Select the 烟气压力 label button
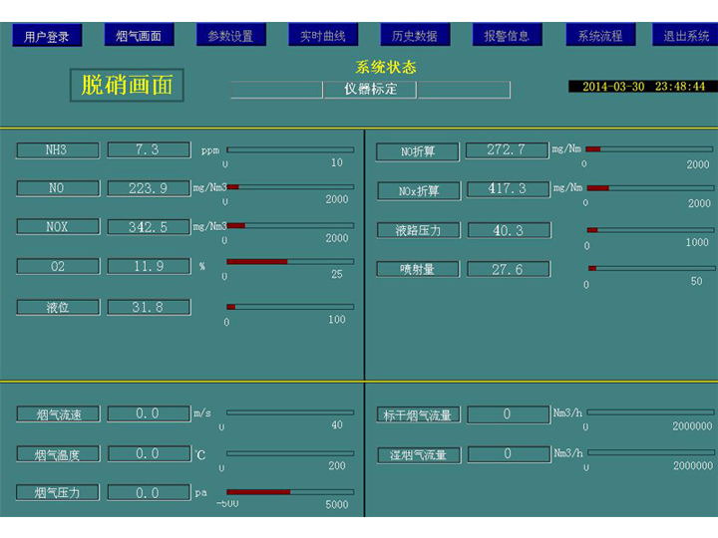 [58, 493]
